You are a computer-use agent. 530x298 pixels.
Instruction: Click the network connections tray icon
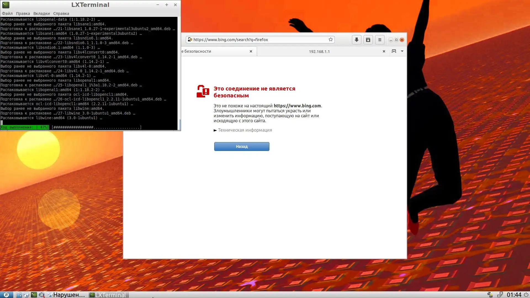click(x=500, y=295)
